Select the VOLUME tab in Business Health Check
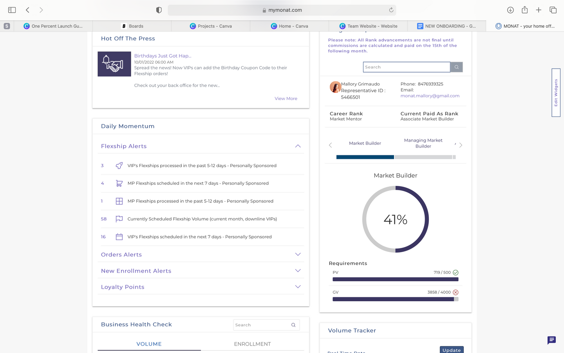The width and height of the screenshot is (564, 353). click(x=149, y=344)
